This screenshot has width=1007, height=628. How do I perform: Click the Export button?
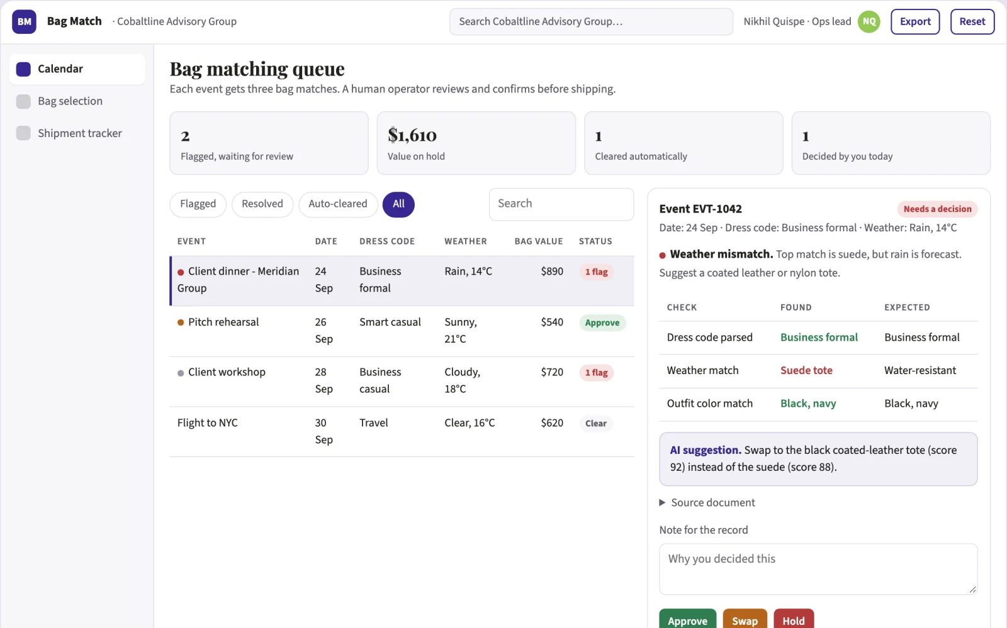(915, 21)
